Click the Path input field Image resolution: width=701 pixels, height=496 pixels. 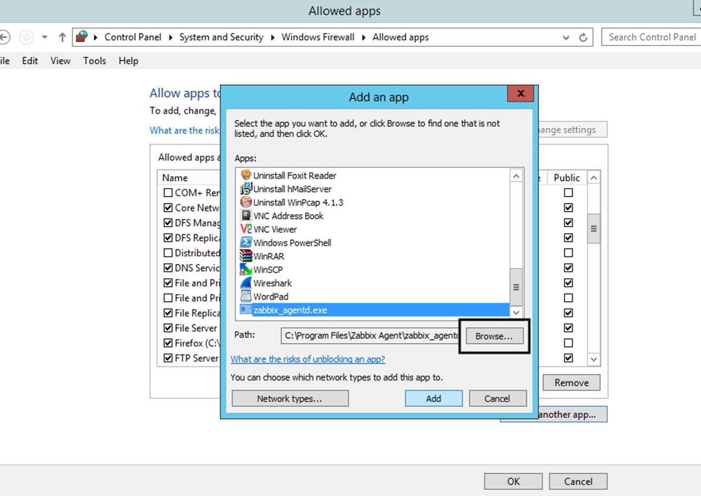pyautogui.click(x=370, y=336)
